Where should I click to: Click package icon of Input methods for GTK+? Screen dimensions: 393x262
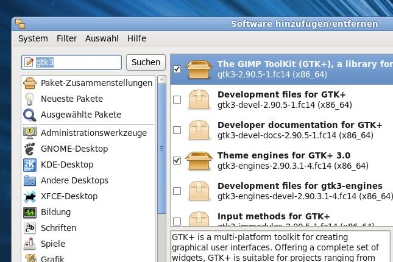click(199, 219)
